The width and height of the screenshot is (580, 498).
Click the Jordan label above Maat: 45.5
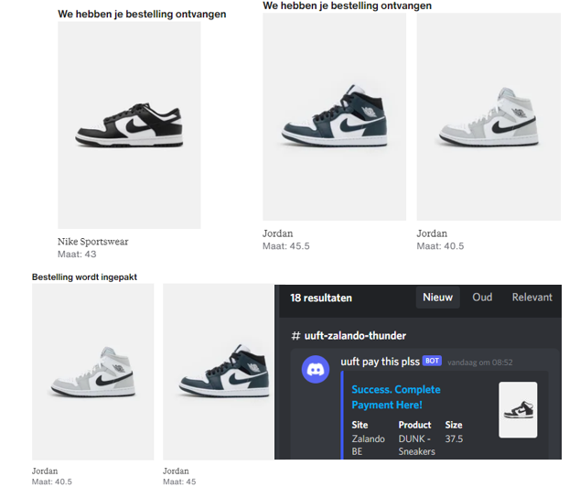pyautogui.click(x=278, y=233)
